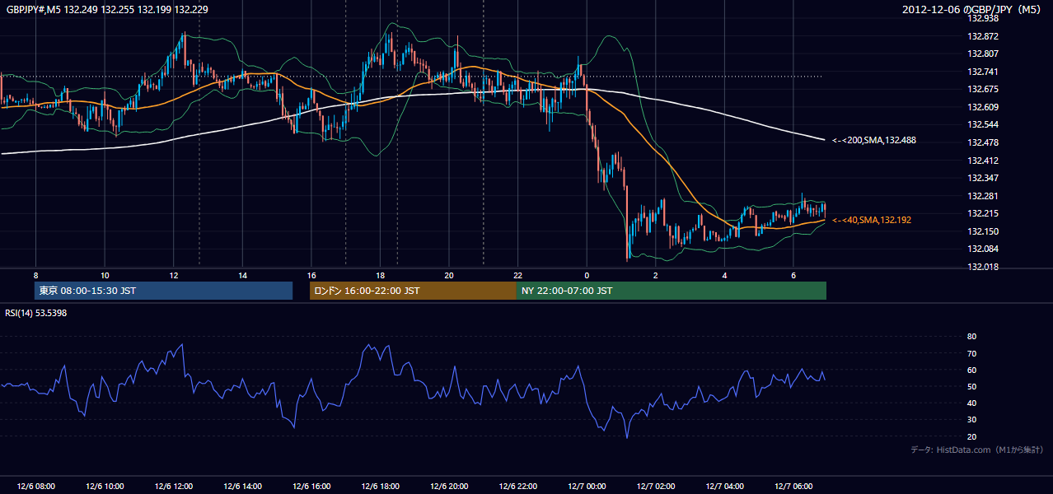Click price axis value 132.347
Viewport: 1053px width, 494px height.
point(983,178)
